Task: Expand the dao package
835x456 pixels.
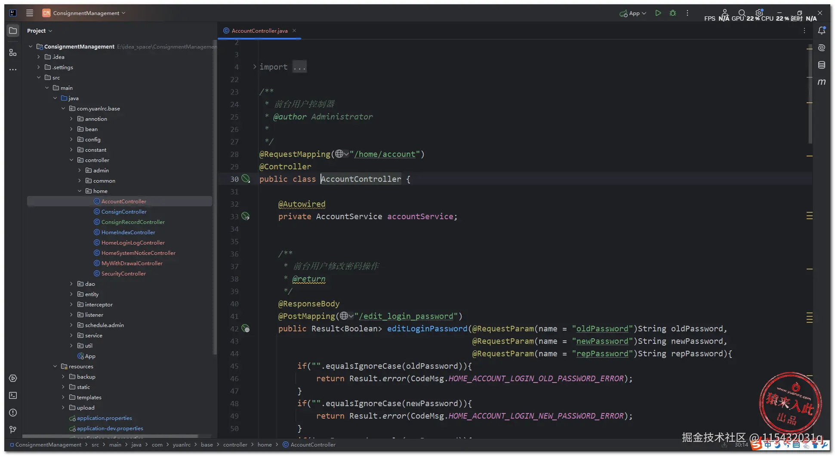Action: (71, 284)
